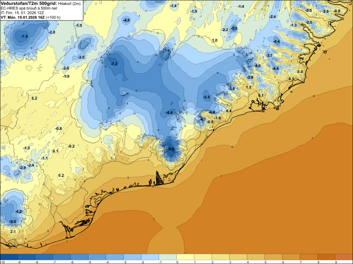Click the -4.7 temperature label
Screen dimensions: 353x264
coord(203,119)
